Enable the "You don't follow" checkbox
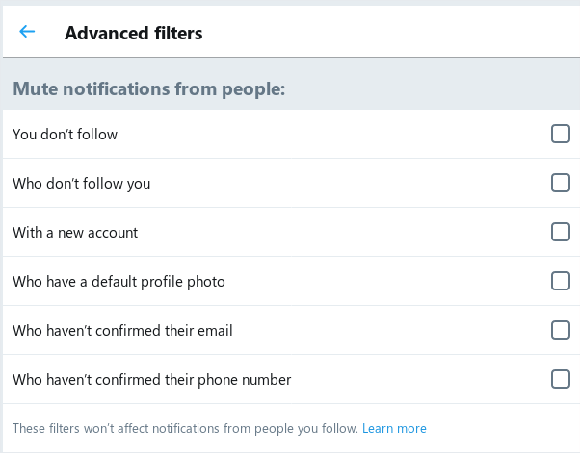Viewport: 580px width, 453px height. point(561,134)
